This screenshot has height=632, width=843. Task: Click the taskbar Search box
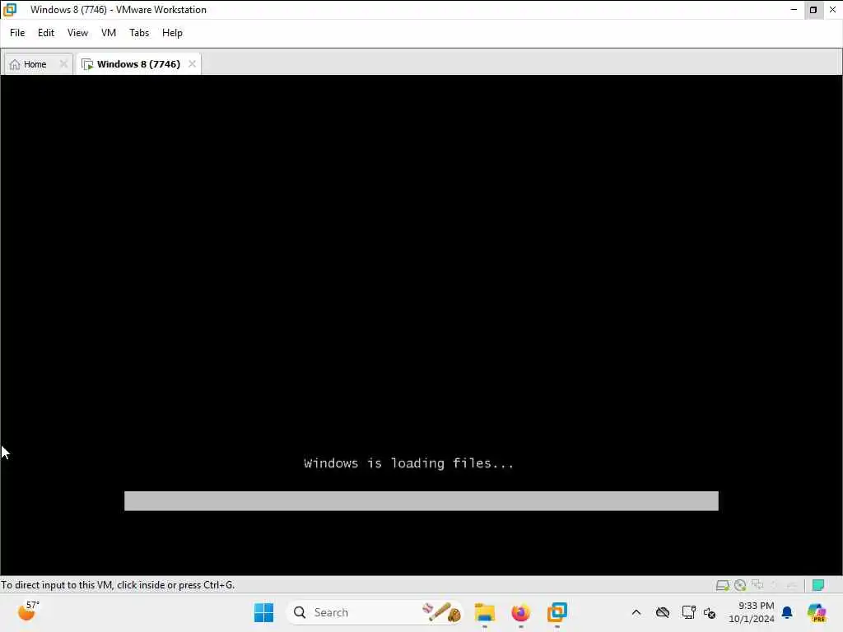click(375, 612)
